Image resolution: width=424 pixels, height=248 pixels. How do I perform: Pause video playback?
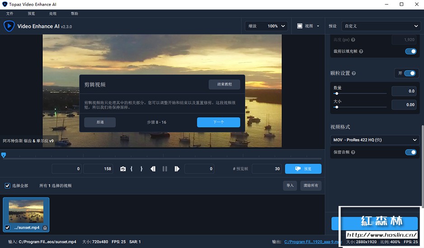coord(165,169)
